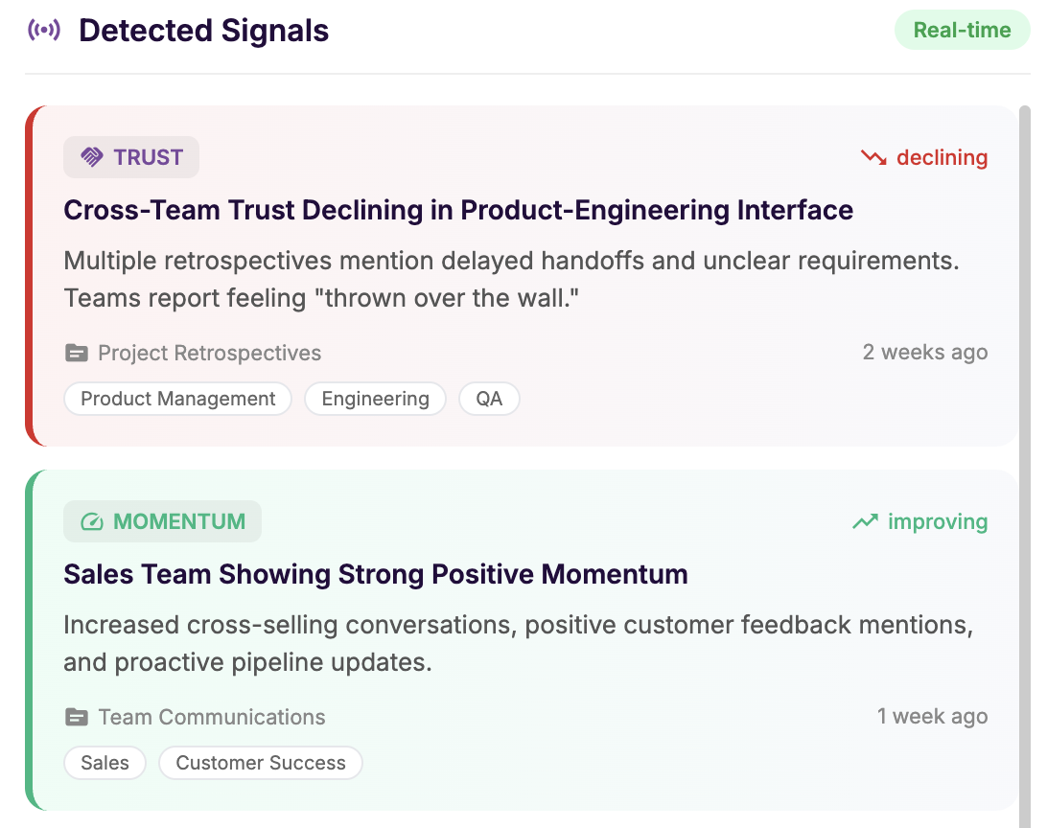Click the declining trend arrow icon
This screenshot has width=1047, height=828.
[x=873, y=157]
